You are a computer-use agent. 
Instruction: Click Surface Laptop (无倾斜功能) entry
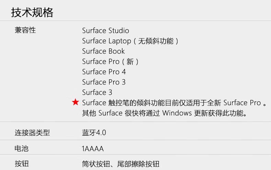tap(130, 41)
